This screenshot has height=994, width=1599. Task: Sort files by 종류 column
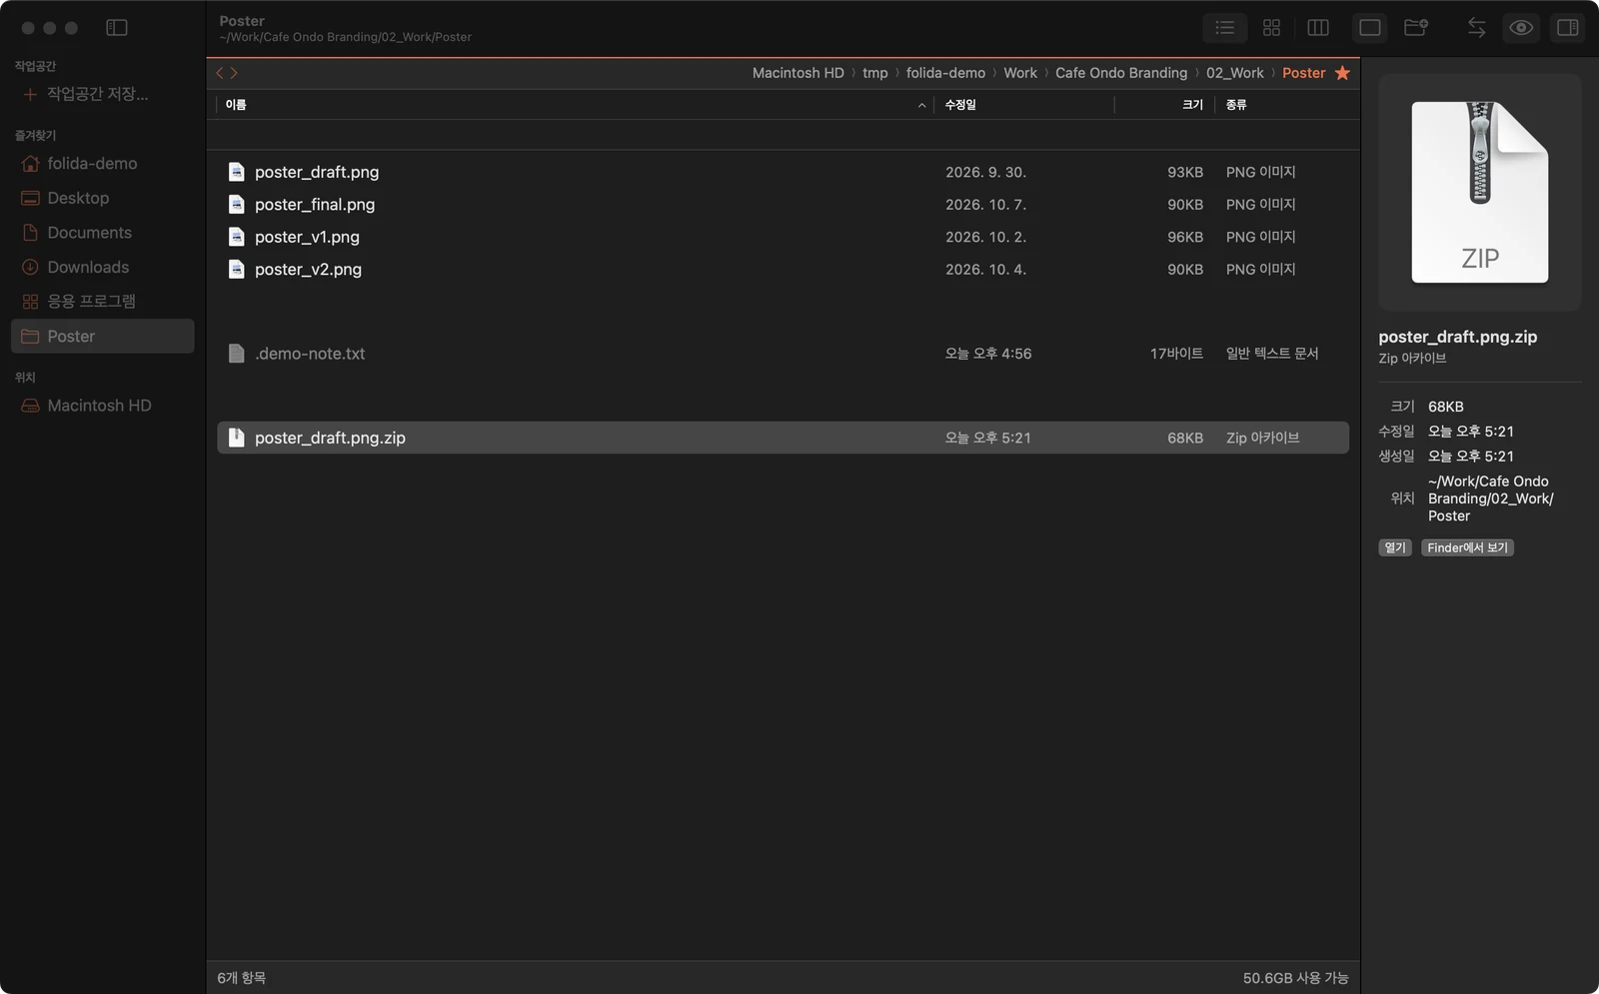pyautogui.click(x=1236, y=105)
